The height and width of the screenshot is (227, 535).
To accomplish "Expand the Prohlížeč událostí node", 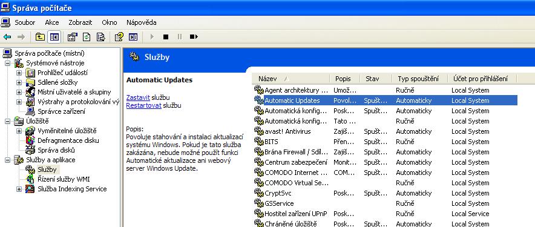I will pos(19,73).
